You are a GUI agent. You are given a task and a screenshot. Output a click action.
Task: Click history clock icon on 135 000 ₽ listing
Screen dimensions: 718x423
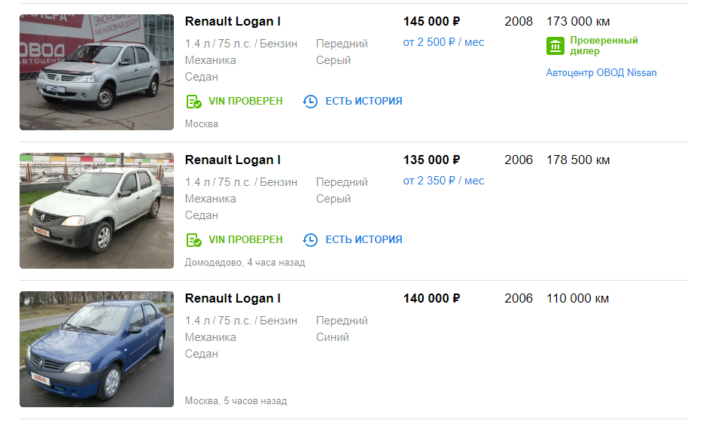[310, 240]
